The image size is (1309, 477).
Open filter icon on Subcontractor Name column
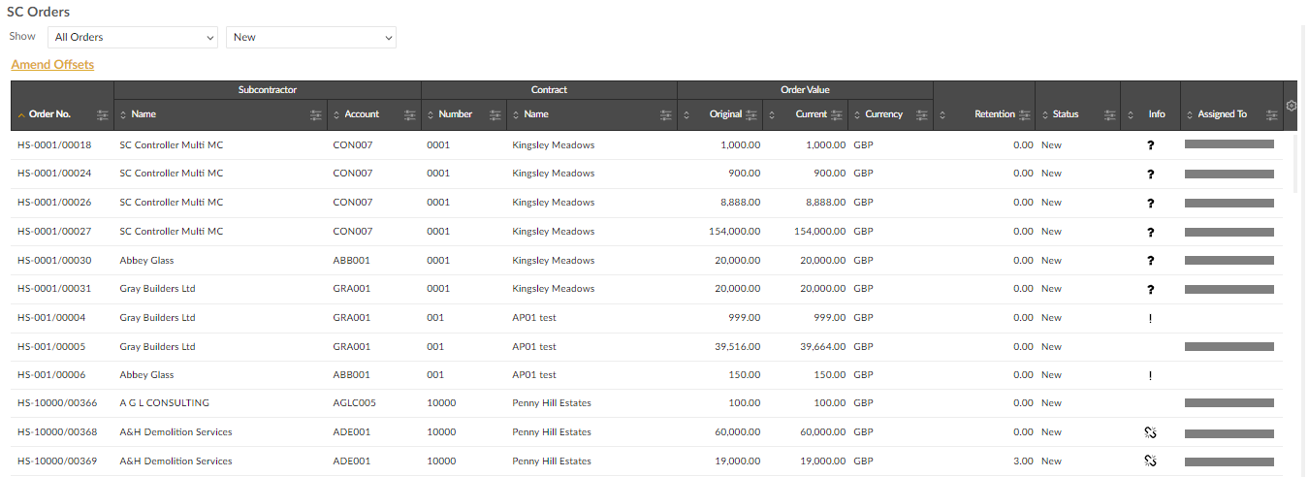click(315, 114)
